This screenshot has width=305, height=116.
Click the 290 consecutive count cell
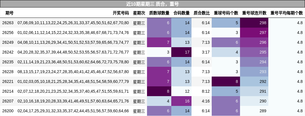pos(254,101)
